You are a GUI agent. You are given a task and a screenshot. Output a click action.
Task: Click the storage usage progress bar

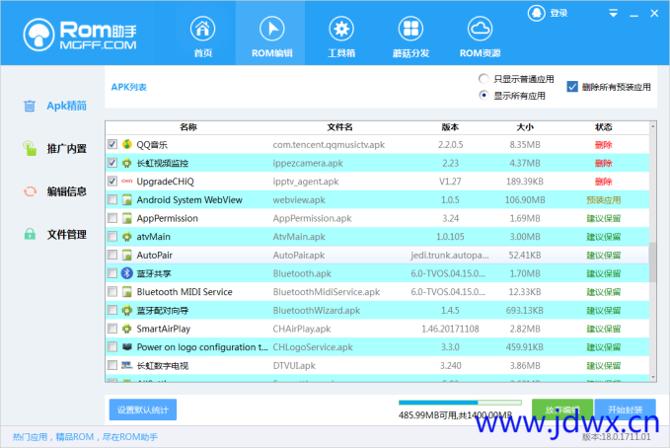click(x=460, y=403)
